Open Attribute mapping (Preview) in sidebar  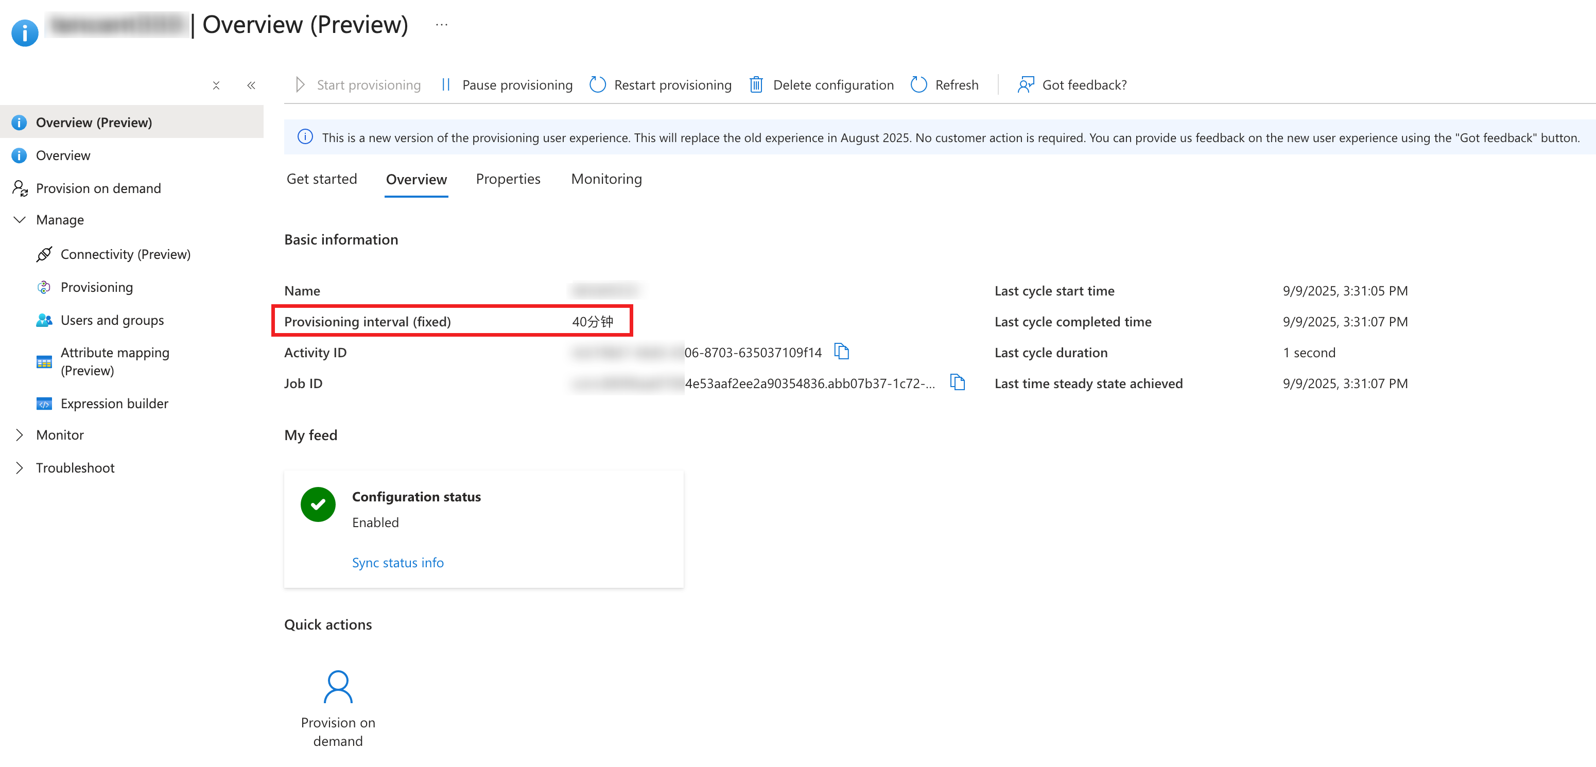tap(115, 361)
